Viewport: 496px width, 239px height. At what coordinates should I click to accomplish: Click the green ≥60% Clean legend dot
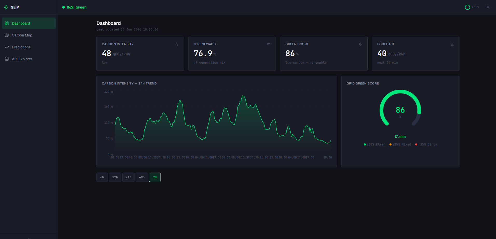(x=365, y=144)
